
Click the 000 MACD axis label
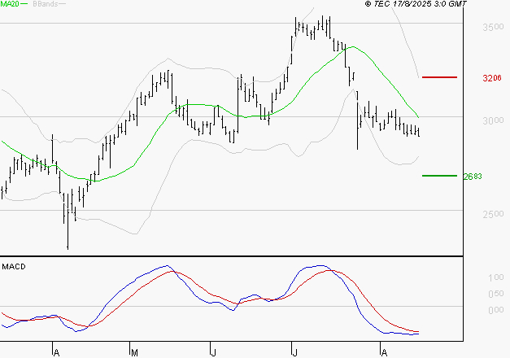[x=496, y=309]
